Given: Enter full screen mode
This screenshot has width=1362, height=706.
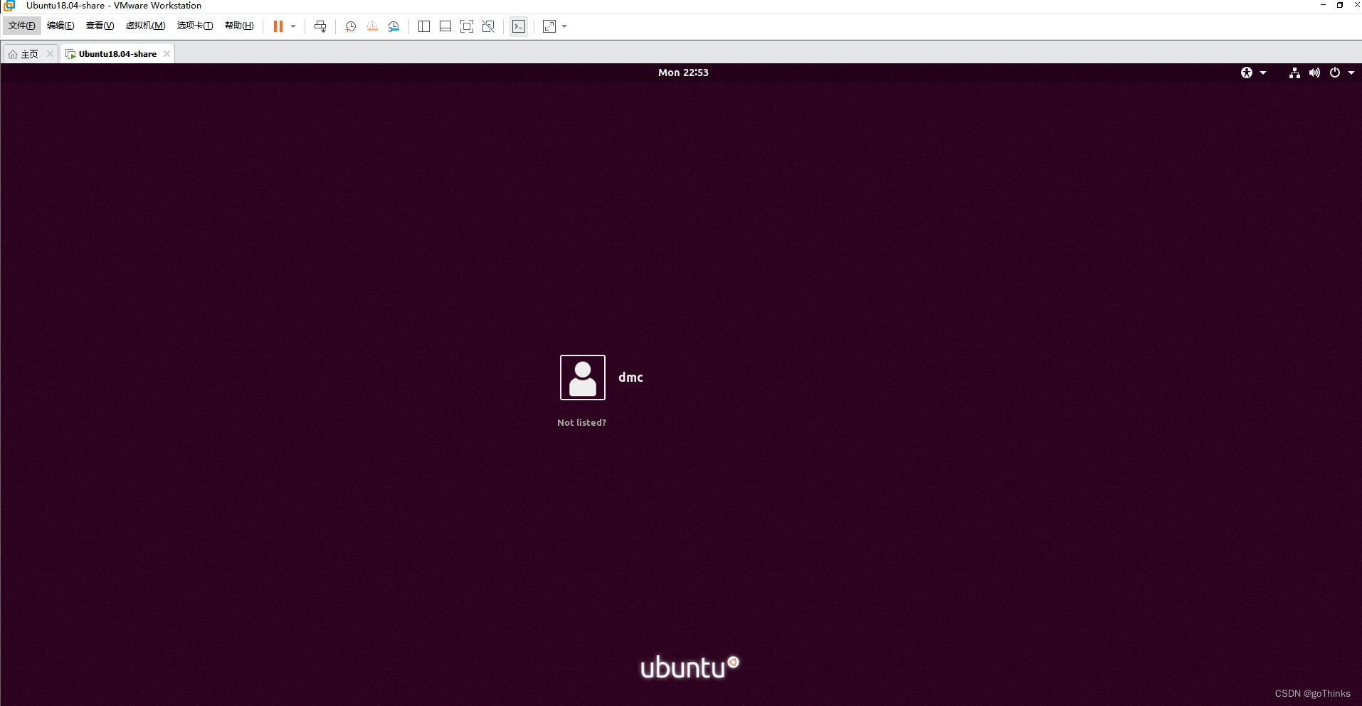Looking at the screenshot, I should [x=467, y=26].
